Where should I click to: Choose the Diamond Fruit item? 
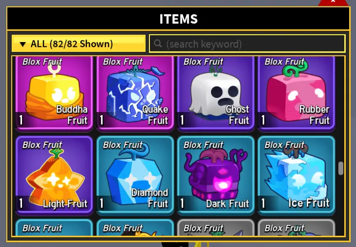point(135,176)
